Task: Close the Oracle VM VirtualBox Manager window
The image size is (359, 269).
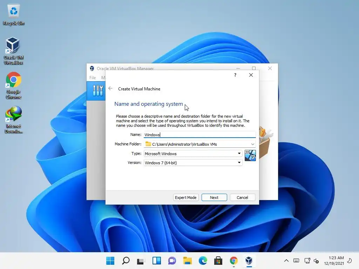Action: 270,68
